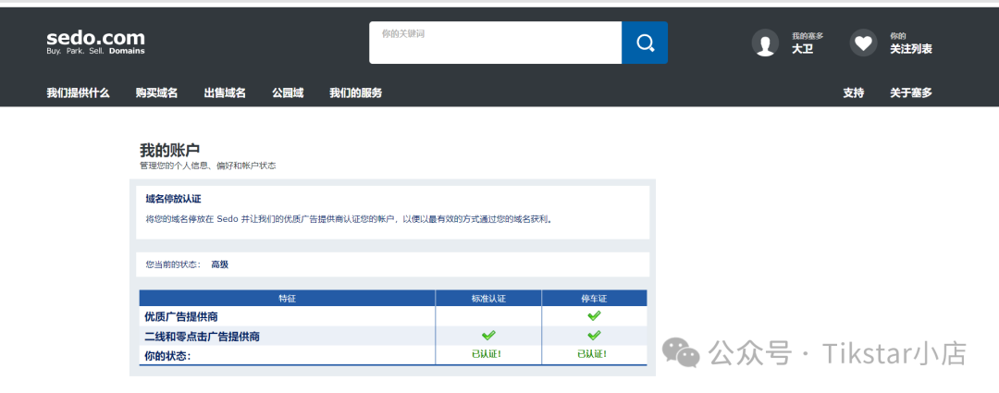The height and width of the screenshot is (393, 999).
Task: Click the 已认证! status under 标准认证
Action: (x=488, y=354)
